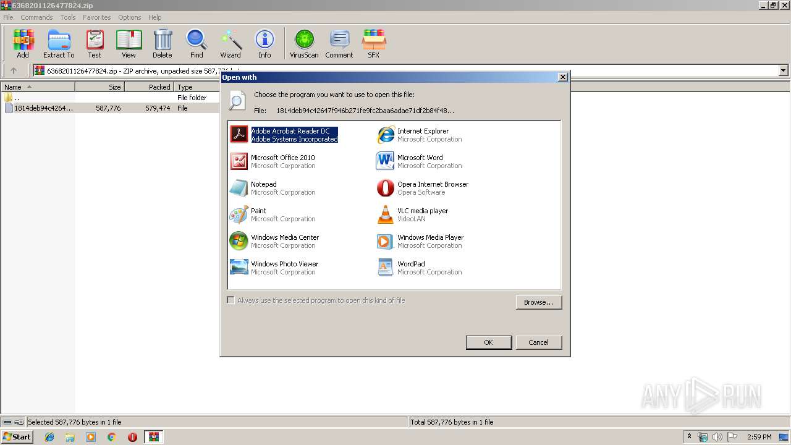
Task: Click the OK button
Action: pos(488,342)
